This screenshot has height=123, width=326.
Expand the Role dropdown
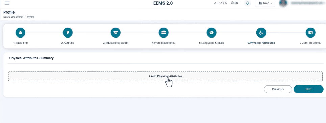click(265, 3)
